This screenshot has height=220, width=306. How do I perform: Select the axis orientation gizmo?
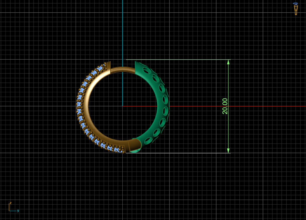12,207
